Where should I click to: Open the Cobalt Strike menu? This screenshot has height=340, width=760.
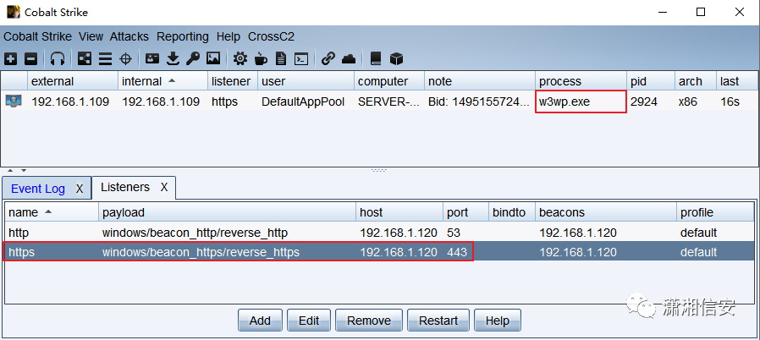37,36
